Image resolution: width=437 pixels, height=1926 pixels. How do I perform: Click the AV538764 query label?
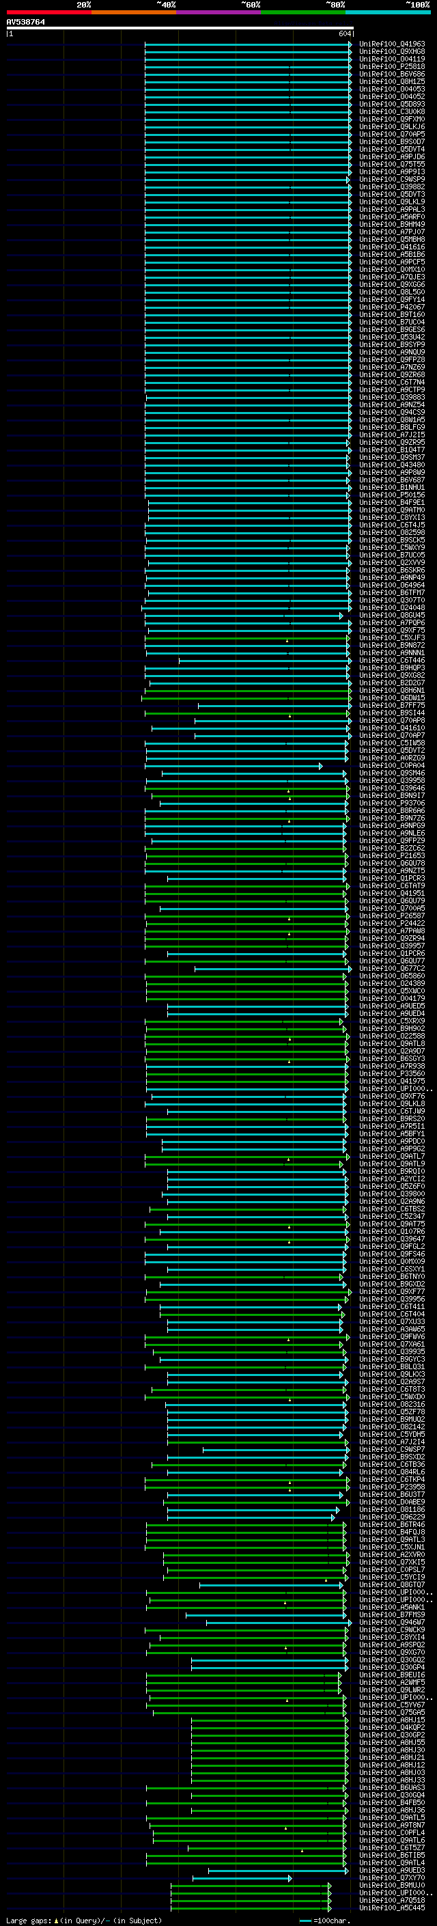coord(25,23)
